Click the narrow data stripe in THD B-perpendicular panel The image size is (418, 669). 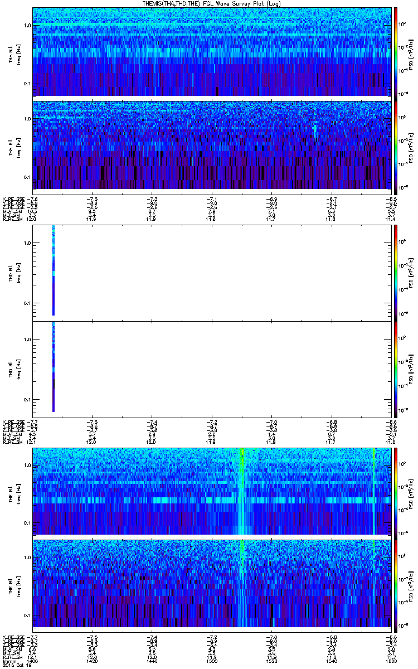[54, 271]
